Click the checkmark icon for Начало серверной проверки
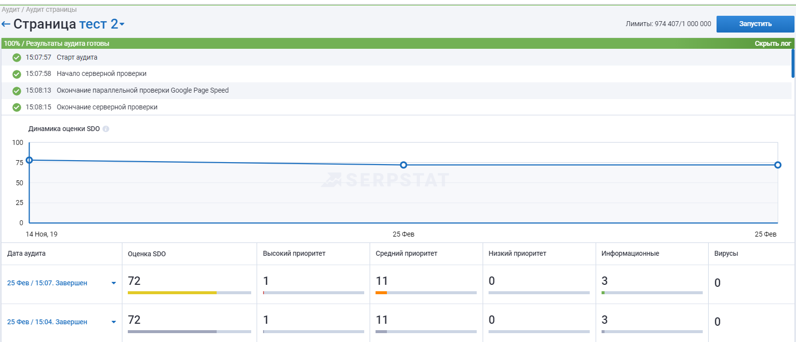This screenshot has width=796, height=342. tap(17, 74)
